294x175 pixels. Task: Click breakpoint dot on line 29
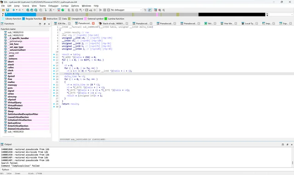point(54,104)
